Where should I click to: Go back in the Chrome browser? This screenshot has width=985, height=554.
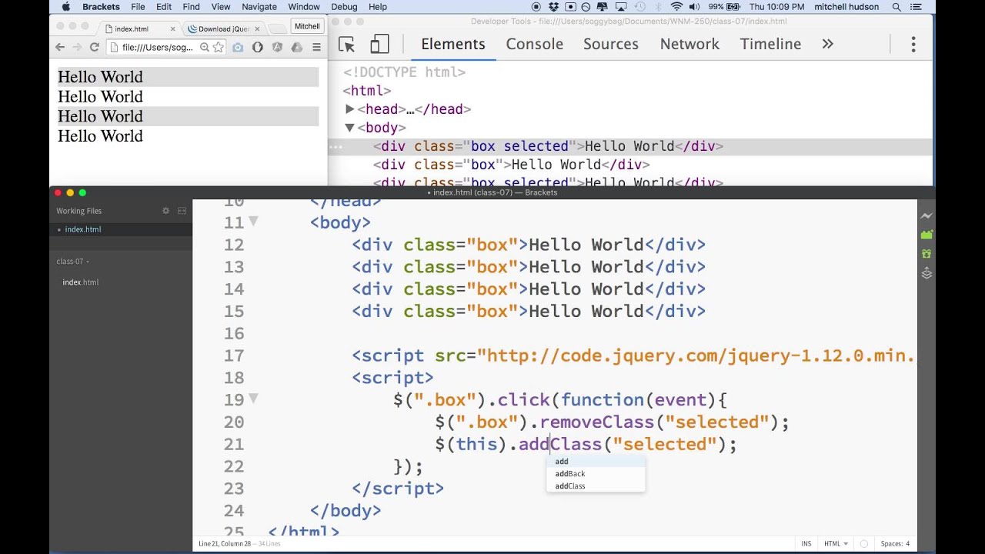[x=60, y=47]
